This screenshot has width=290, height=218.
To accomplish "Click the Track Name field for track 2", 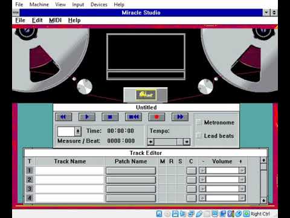I will (69, 180).
